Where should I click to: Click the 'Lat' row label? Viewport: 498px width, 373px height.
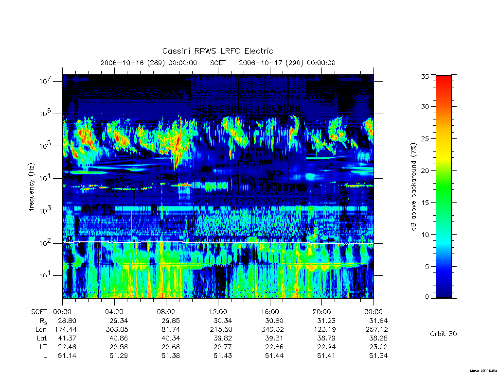click(42, 339)
